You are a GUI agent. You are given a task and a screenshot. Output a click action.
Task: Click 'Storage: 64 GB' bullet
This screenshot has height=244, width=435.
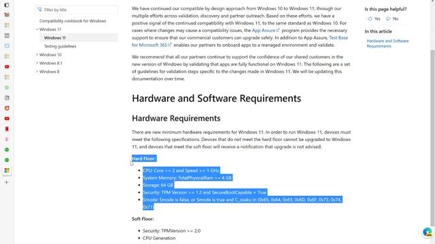158,185
